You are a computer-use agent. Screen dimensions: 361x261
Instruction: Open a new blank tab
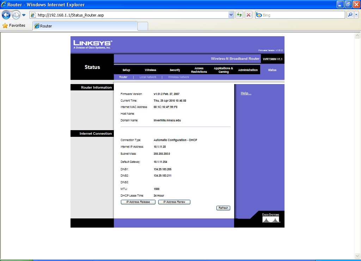[143, 26]
